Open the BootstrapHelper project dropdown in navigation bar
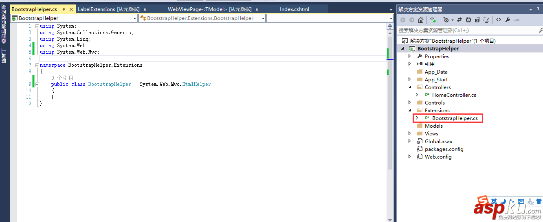The height and width of the screenshot is (222, 543). [135, 18]
